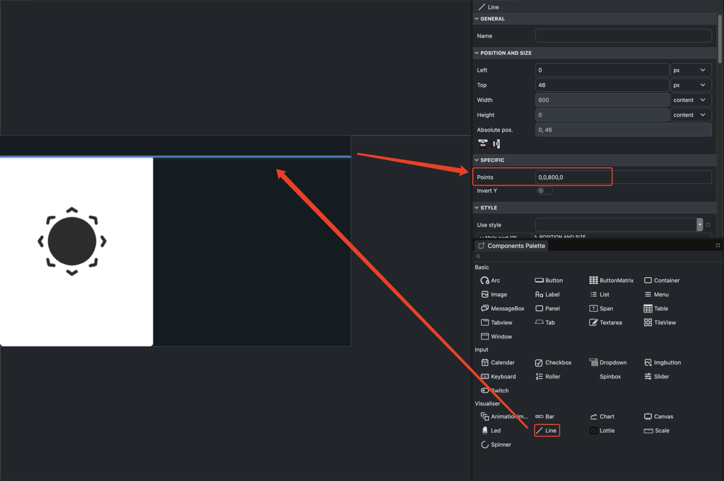Viewport: 724px width, 481px height.
Task: Edit the Left position field
Action: pyautogui.click(x=602, y=70)
